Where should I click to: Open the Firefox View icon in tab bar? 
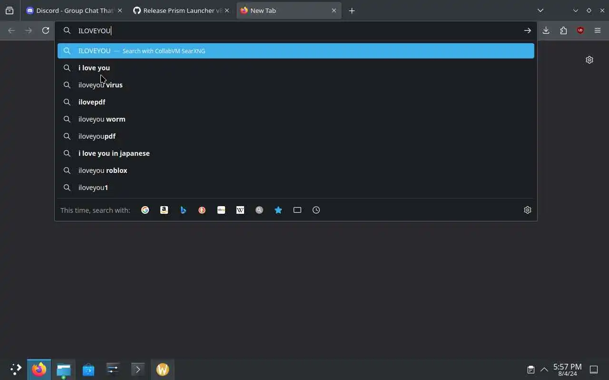tap(10, 10)
